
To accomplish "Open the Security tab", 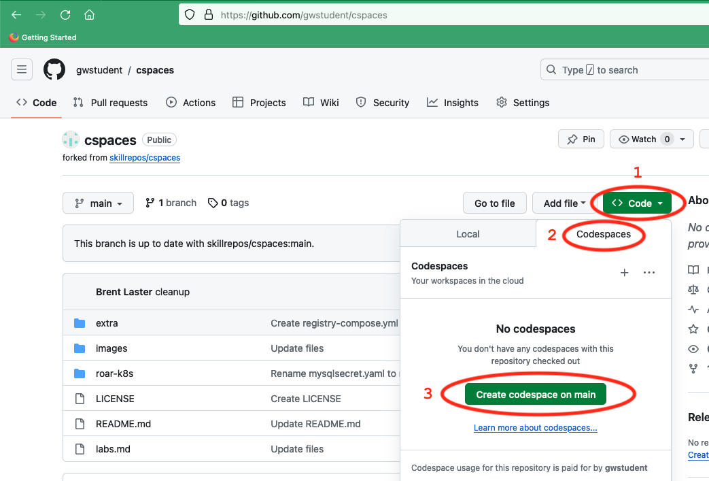I will (x=383, y=103).
